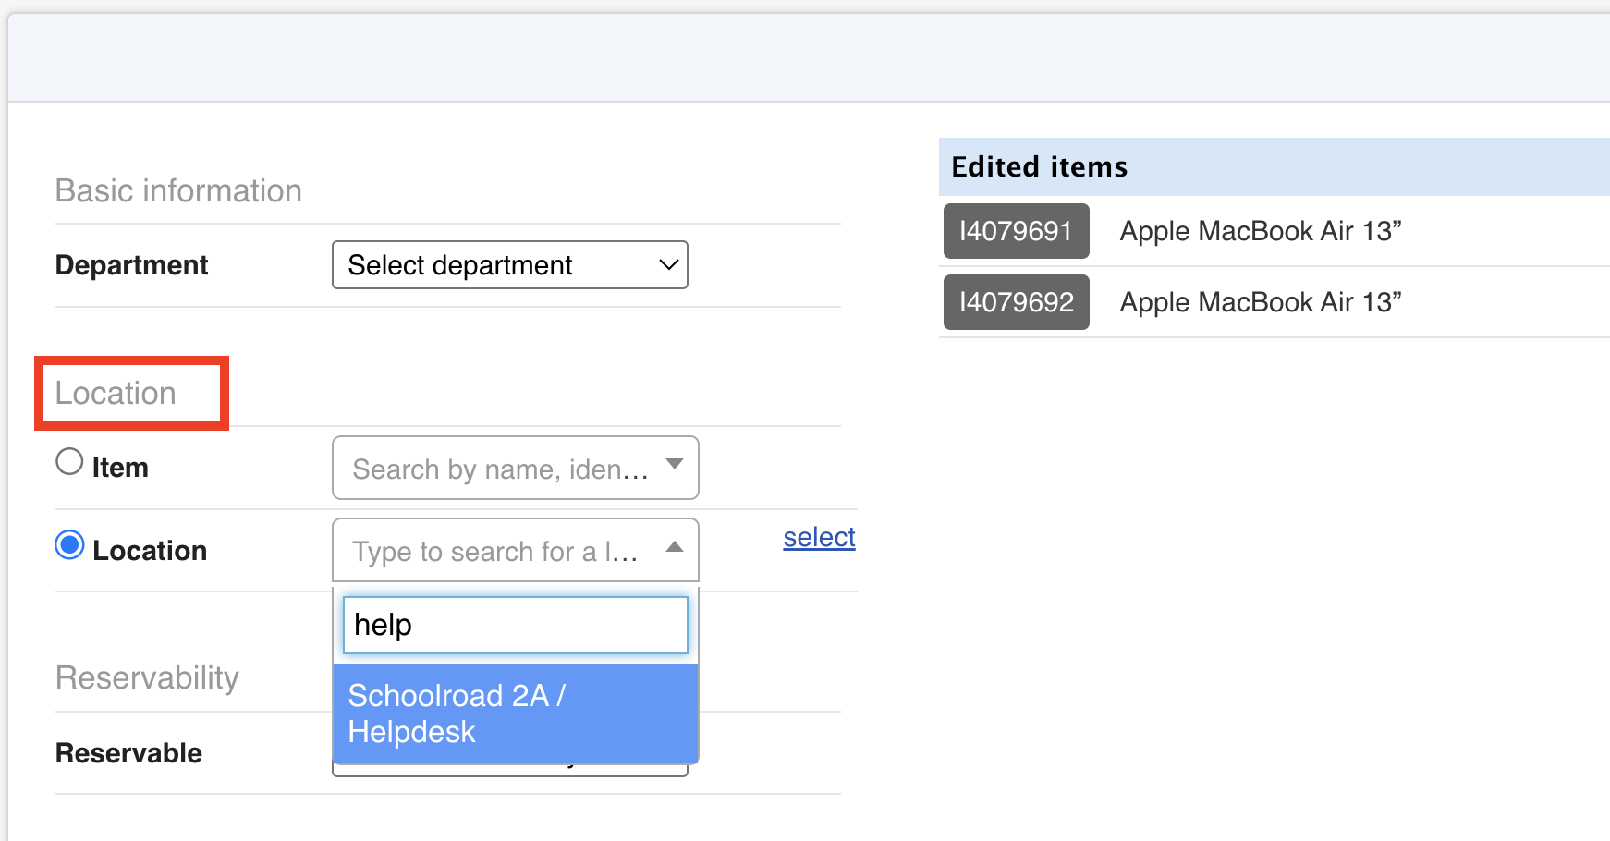Click the 'Type to search for a l…' field

pos(495,552)
